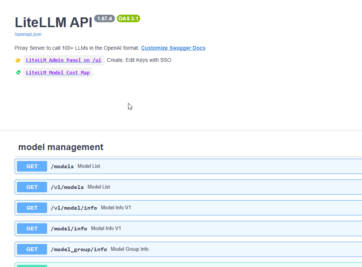Click the LiteLLM API title heading
The width and height of the screenshot is (362, 267).
(53, 22)
